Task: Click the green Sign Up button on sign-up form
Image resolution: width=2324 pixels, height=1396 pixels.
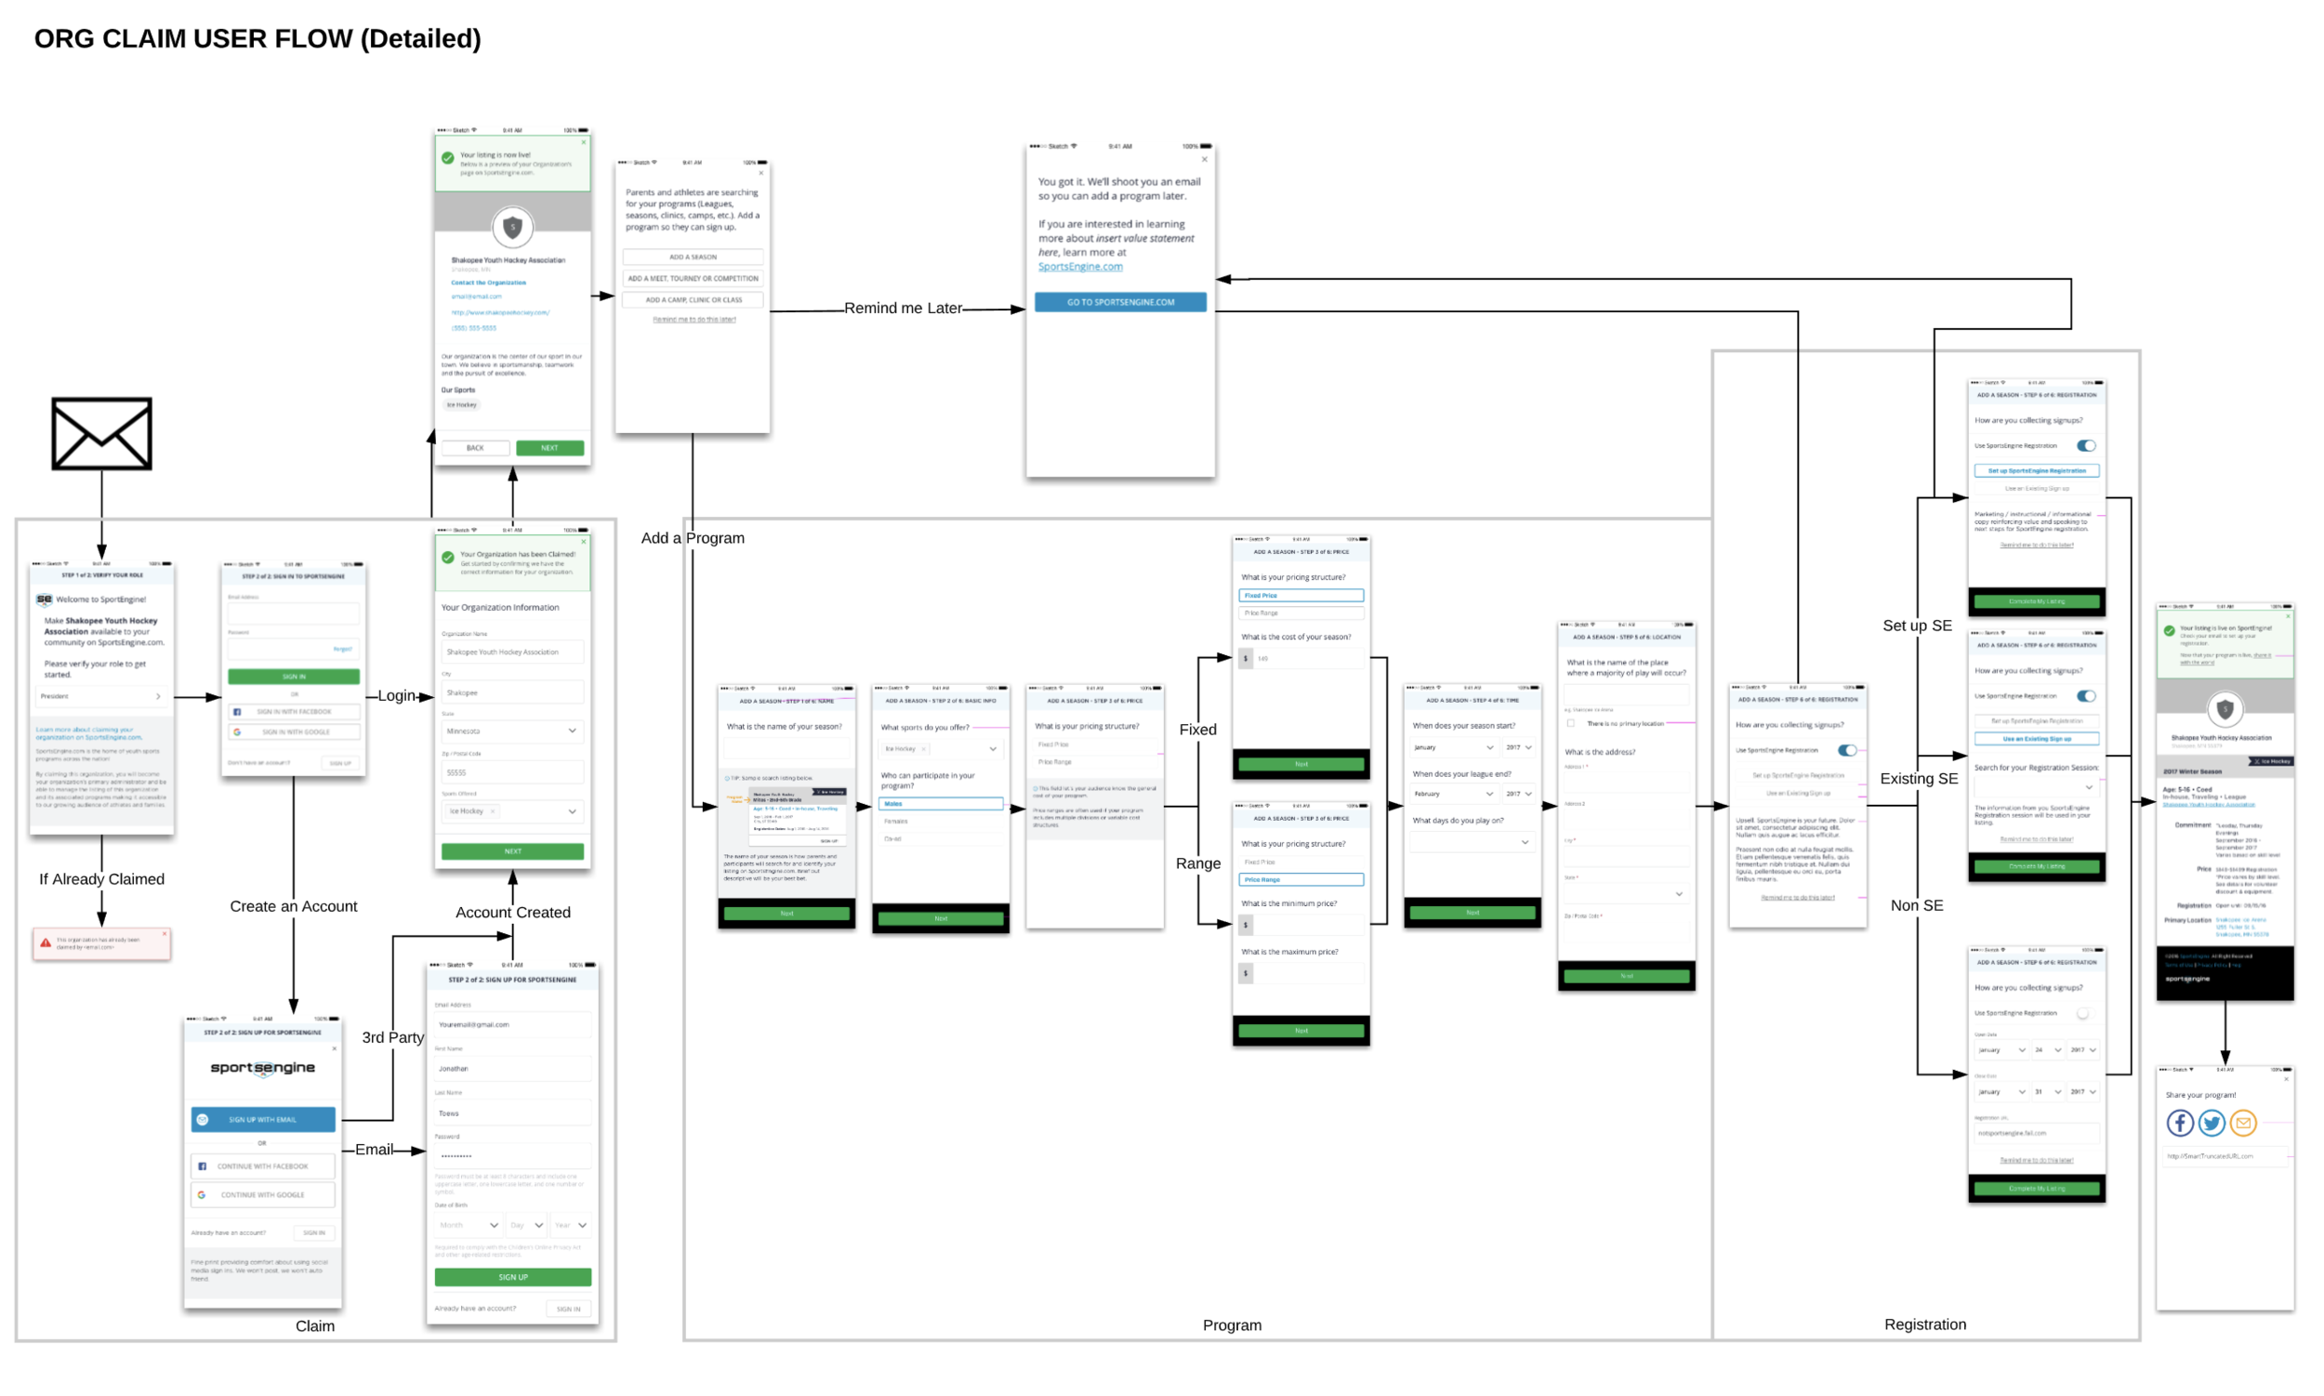Action: pos(512,1276)
